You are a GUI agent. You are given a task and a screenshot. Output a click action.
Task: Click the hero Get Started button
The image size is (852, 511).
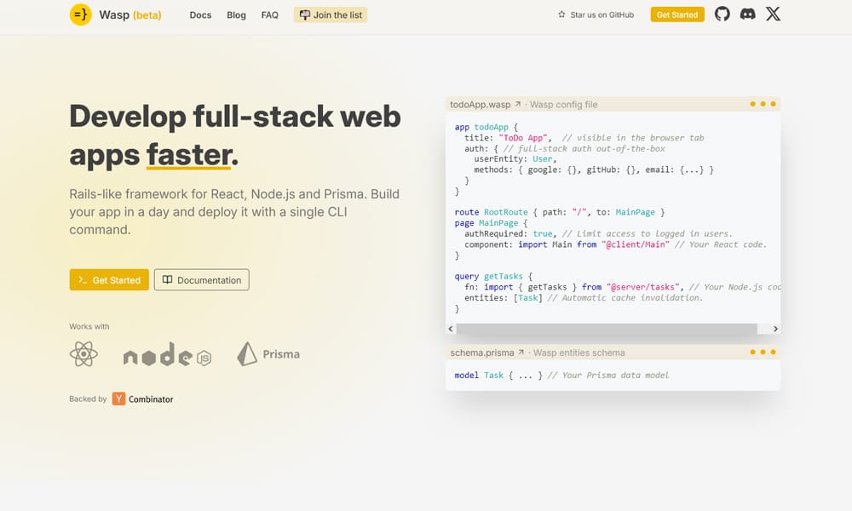coord(109,279)
